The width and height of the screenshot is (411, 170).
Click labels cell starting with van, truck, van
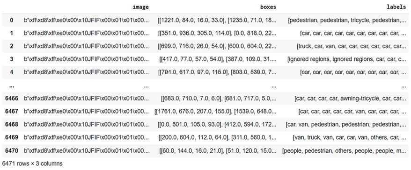[x=349, y=138]
